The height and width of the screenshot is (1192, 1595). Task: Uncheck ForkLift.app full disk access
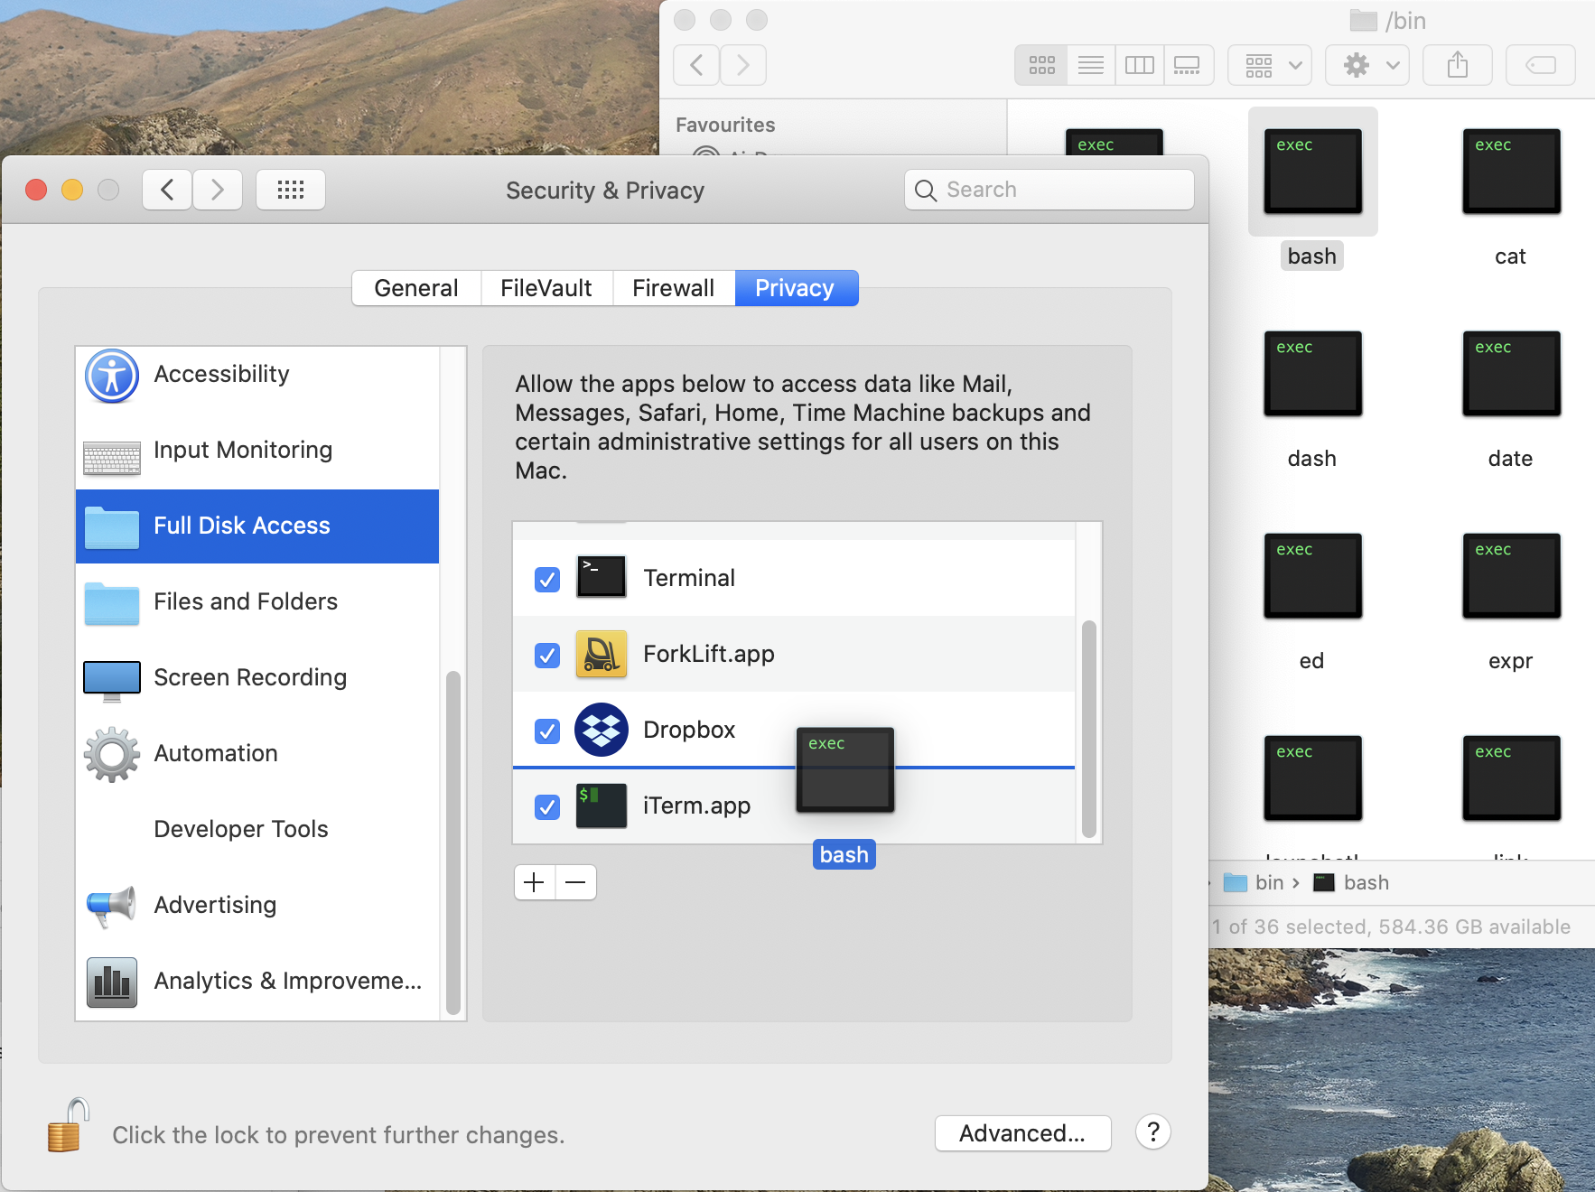click(547, 655)
